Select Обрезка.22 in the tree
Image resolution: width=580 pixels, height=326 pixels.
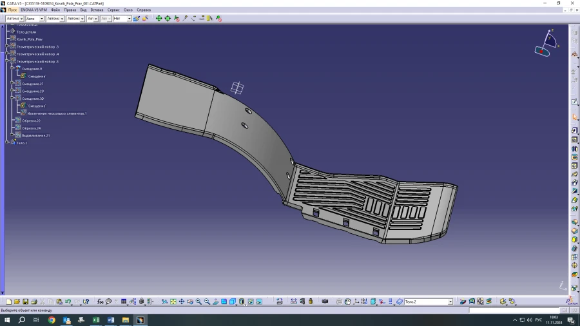pos(31,120)
